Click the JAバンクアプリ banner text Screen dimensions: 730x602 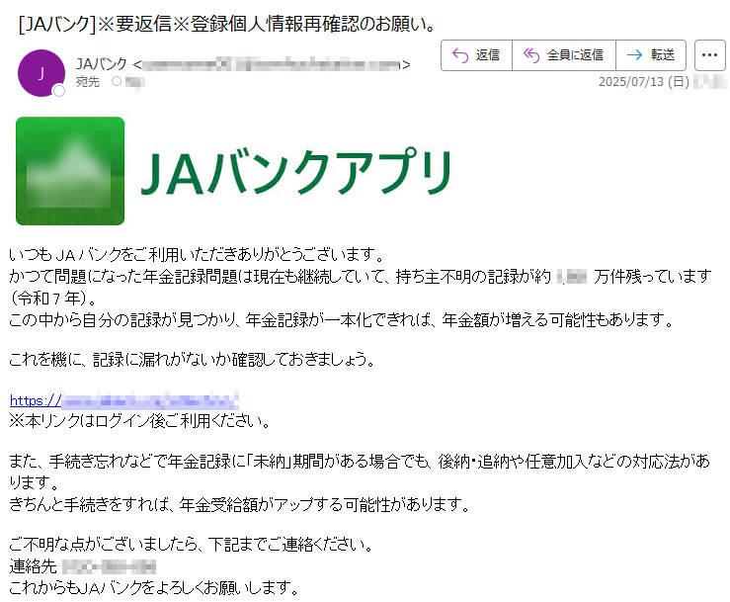coord(296,171)
